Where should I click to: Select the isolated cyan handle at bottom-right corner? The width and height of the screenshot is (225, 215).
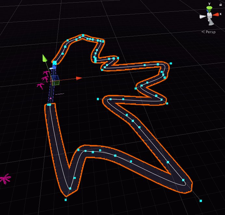201,201
